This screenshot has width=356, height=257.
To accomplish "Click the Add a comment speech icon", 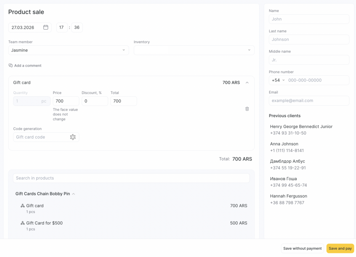I will point(11,66).
